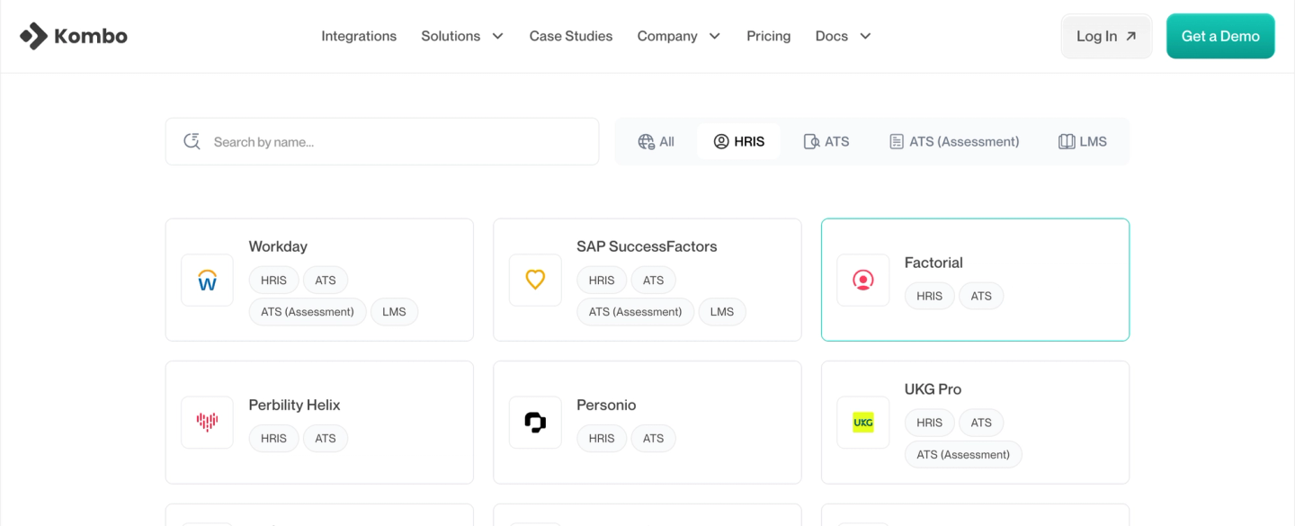Click HRIS tag on Perbility Helix card
This screenshot has width=1295, height=526.
(x=273, y=439)
